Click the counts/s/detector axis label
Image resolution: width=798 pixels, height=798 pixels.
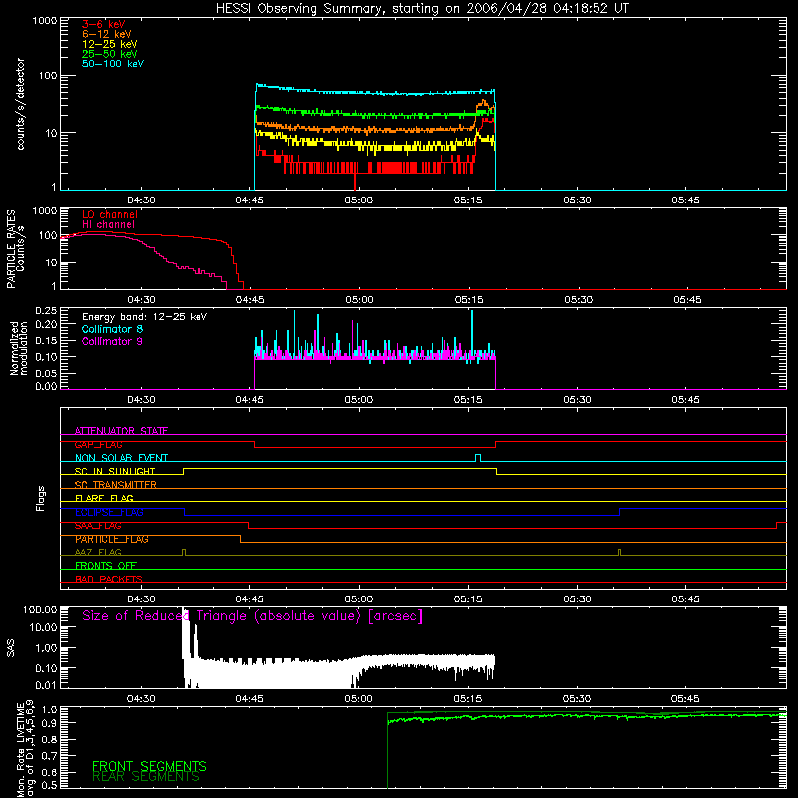20,104
